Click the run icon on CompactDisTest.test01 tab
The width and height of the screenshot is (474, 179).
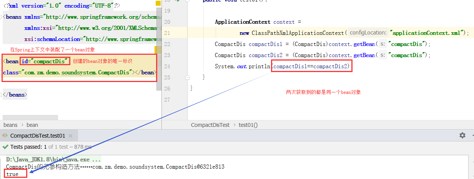(x=5, y=136)
